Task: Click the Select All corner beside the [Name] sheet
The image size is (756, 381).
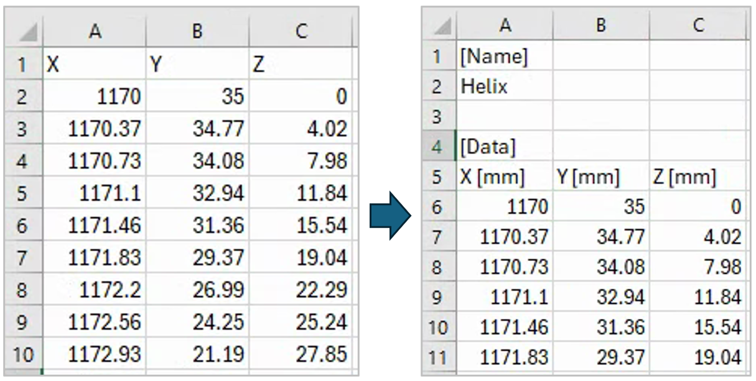Action: [439, 25]
